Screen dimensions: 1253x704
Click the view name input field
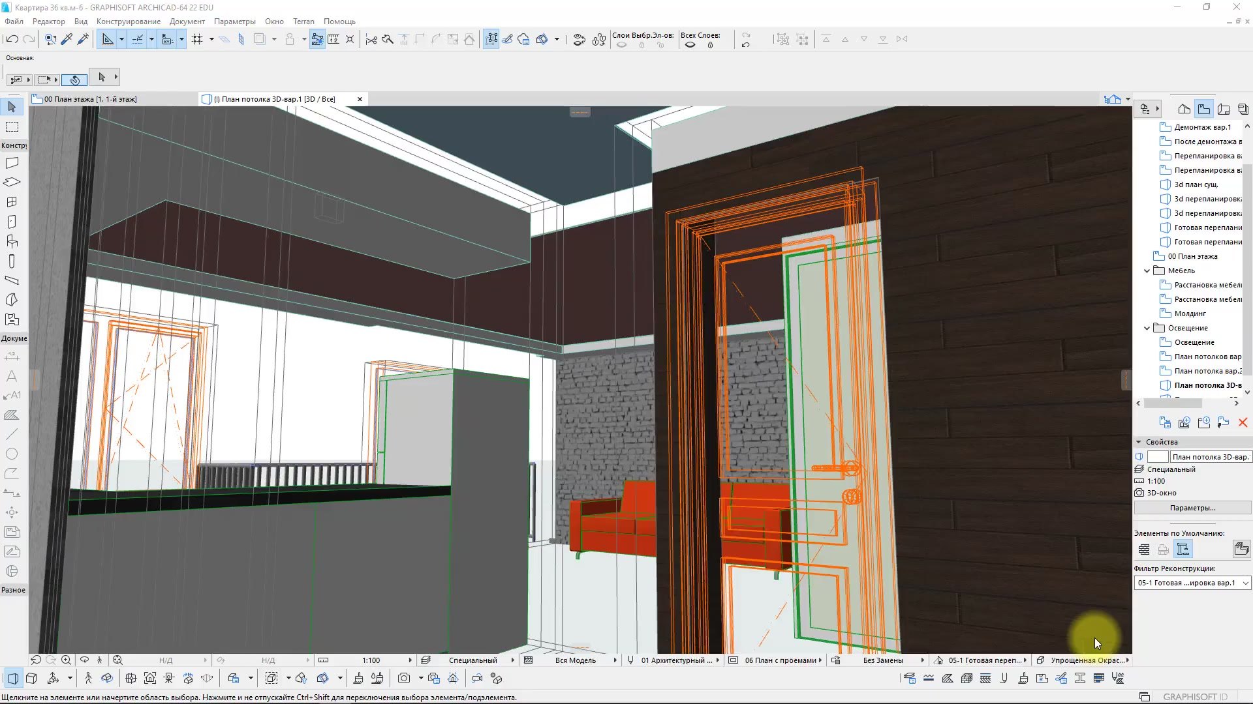pos(1210,457)
